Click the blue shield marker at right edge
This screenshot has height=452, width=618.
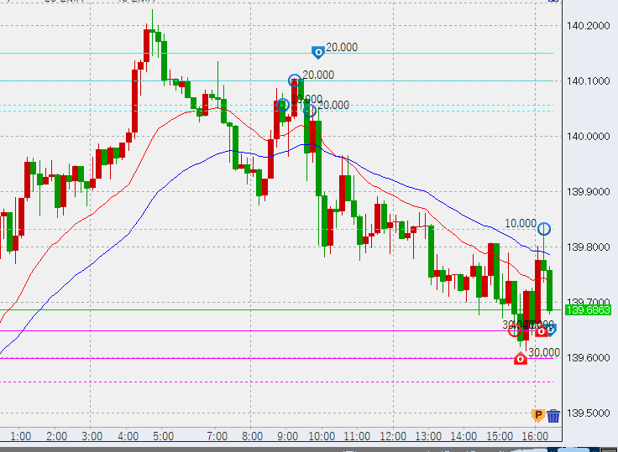click(x=552, y=330)
